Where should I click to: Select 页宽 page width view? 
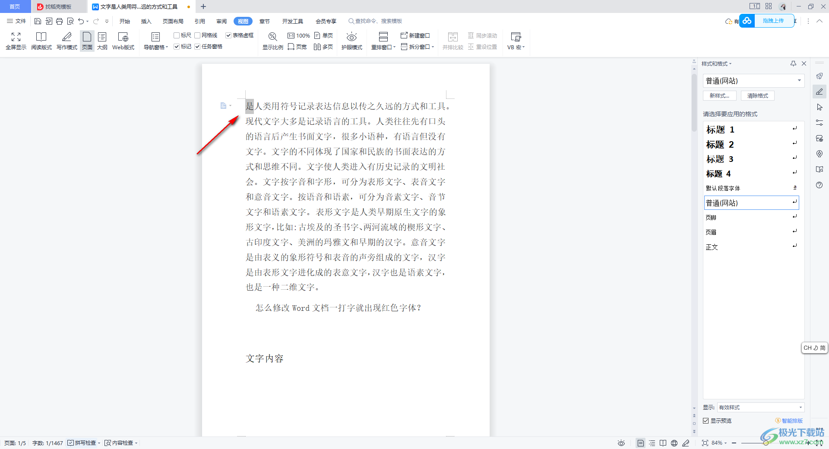297,47
